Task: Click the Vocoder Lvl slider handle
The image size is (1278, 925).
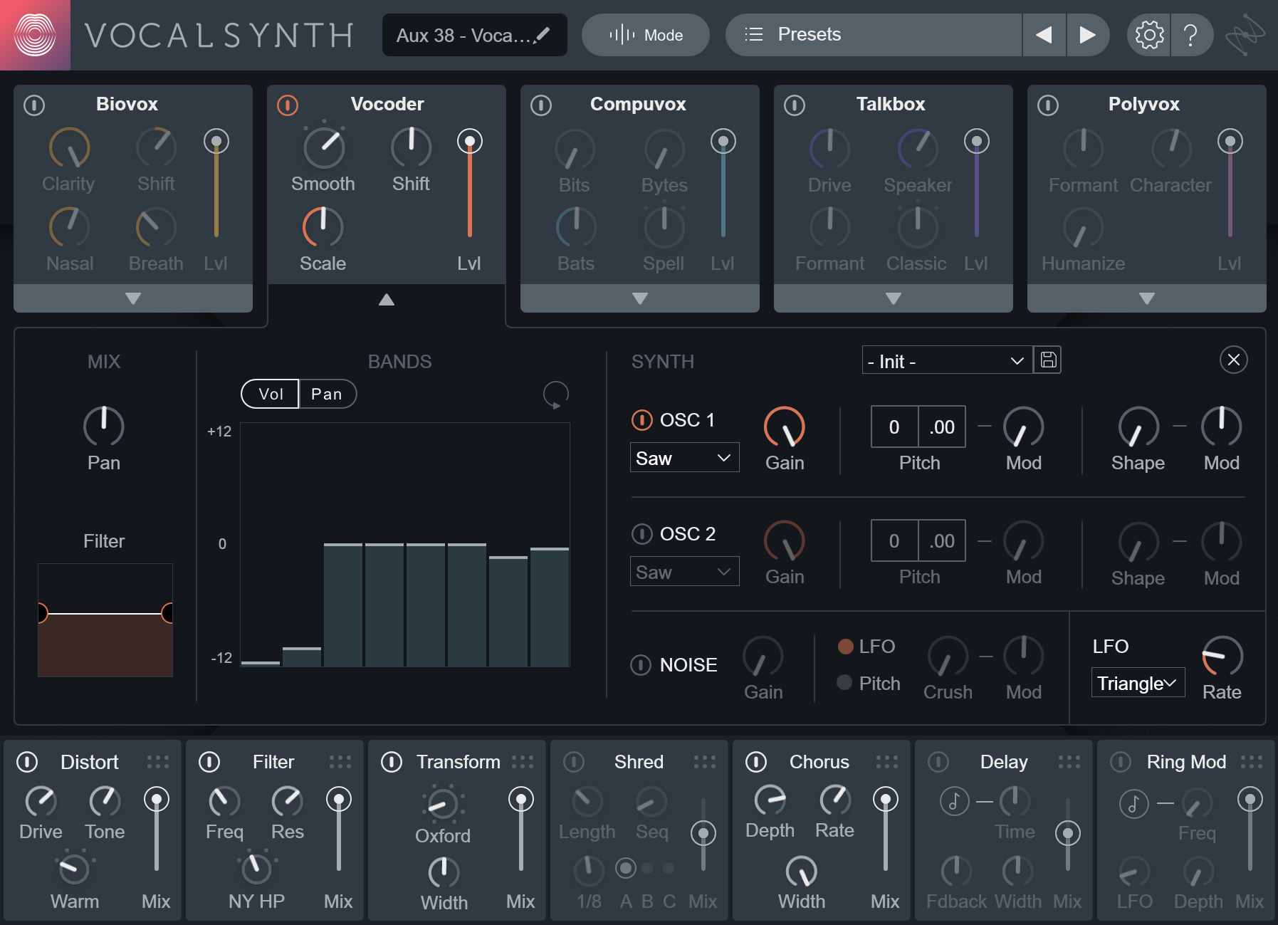Action: coord(470,141)
